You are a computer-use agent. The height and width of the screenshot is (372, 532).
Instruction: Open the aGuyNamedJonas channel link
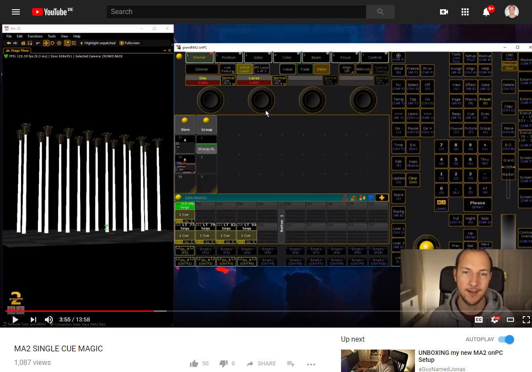442,369
